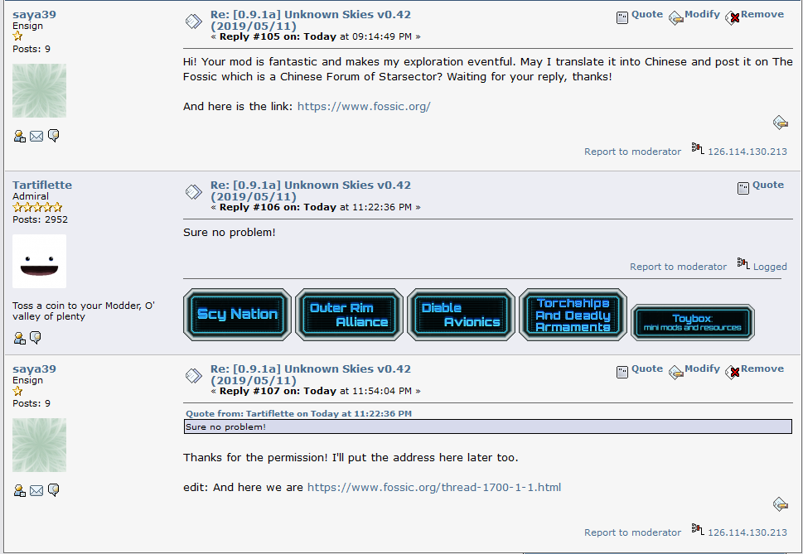
Task: Click Quote on Tartiflette's reply #106
Action: point(767,185)
